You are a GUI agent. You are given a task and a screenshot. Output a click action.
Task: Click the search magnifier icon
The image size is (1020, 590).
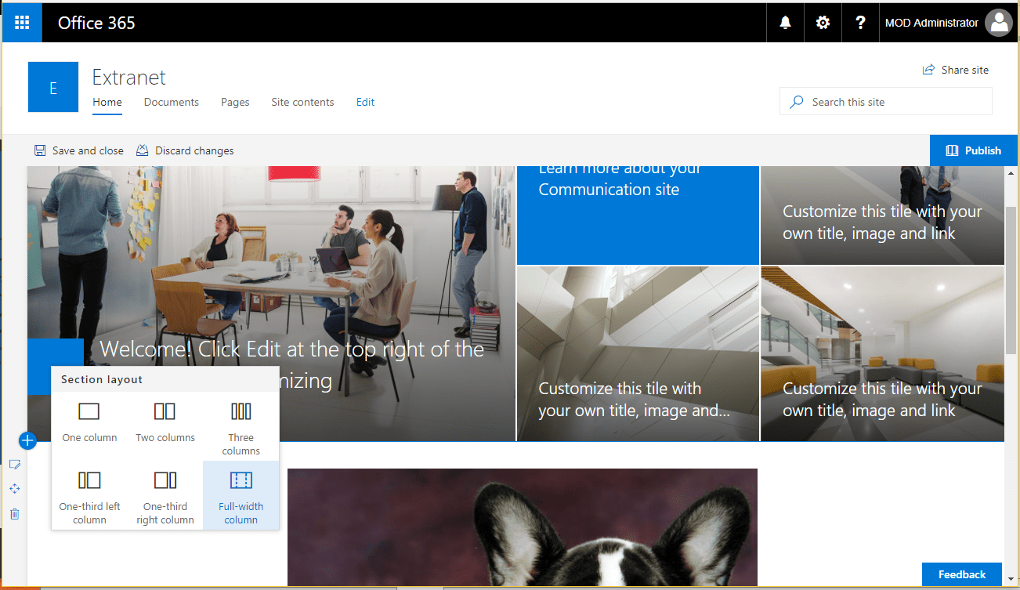tap(797, 102)
